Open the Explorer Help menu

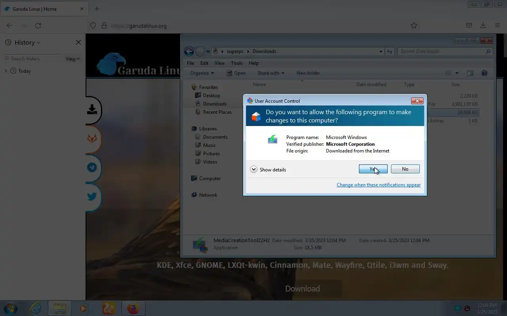(x=253, y=63)
